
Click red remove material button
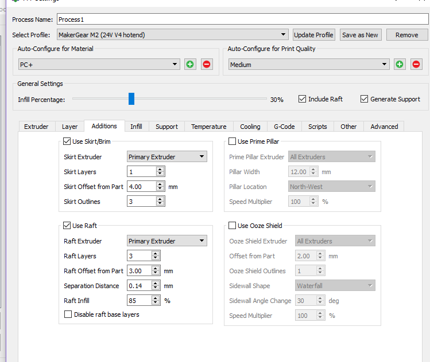(207, 65)
